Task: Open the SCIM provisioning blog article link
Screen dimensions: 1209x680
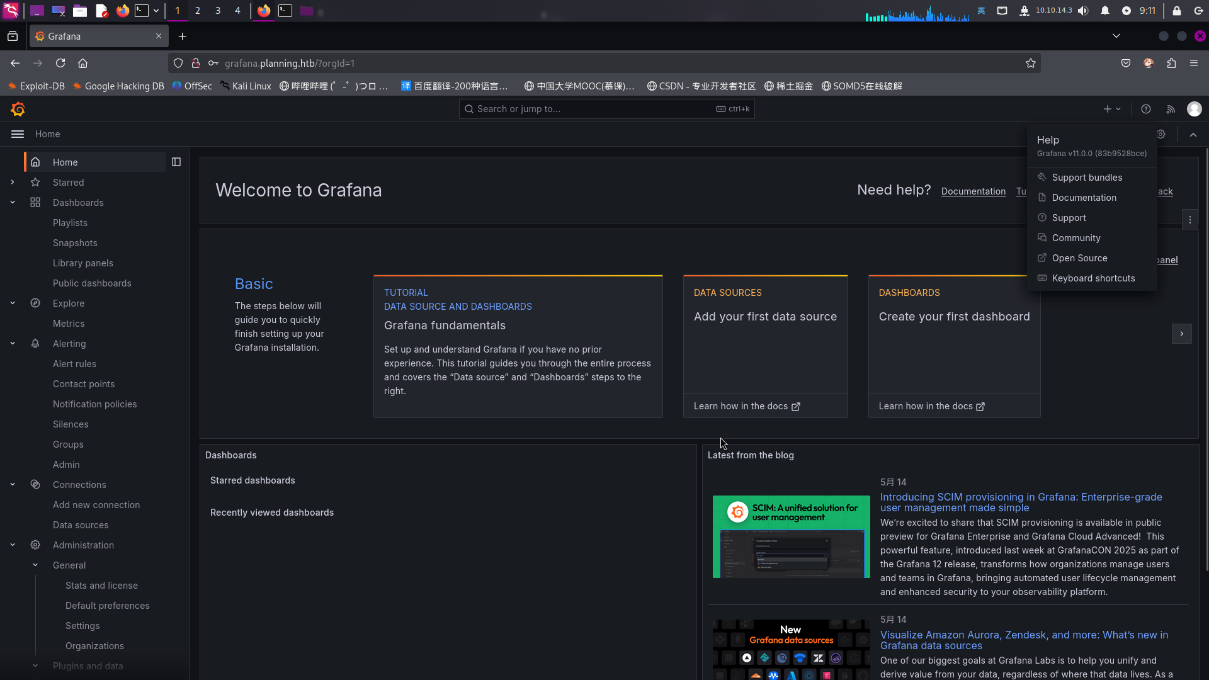Action: [x=1021, y=502]
